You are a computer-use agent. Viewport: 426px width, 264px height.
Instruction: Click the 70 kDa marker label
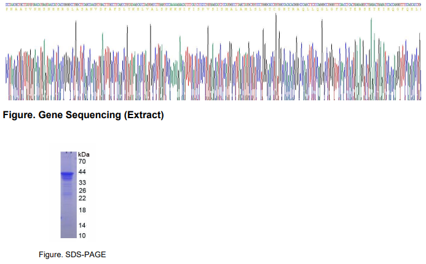82,161
